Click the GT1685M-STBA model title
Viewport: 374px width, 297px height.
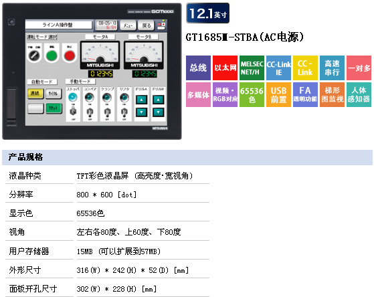point(245,37)
